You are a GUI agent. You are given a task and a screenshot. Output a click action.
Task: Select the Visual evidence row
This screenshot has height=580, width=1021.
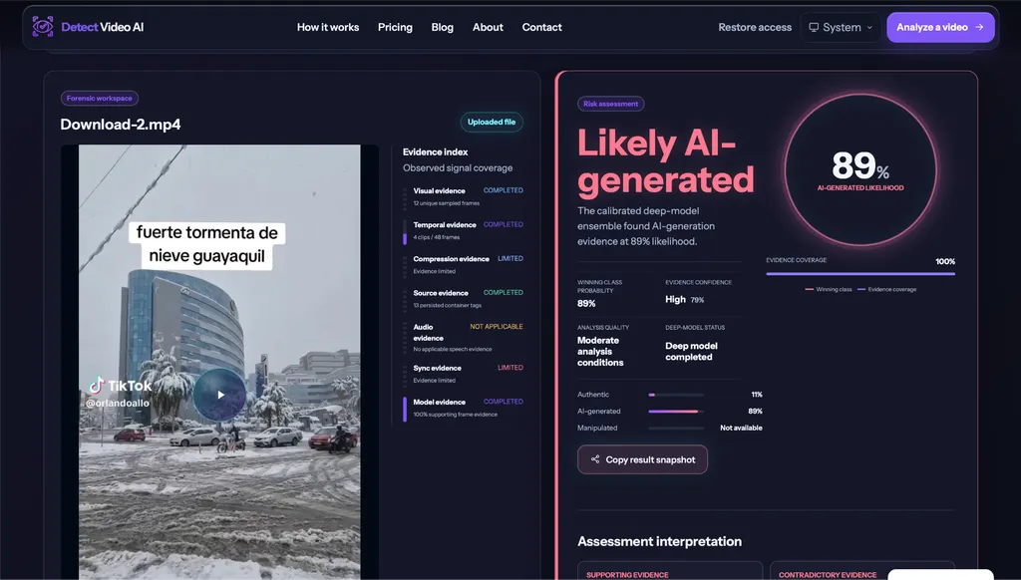coord(463,196)
